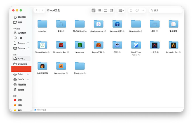The image size is (193, 124).
Task: Open 废纸篓 Trash in the sidebar
Action: tap(21, 90)
